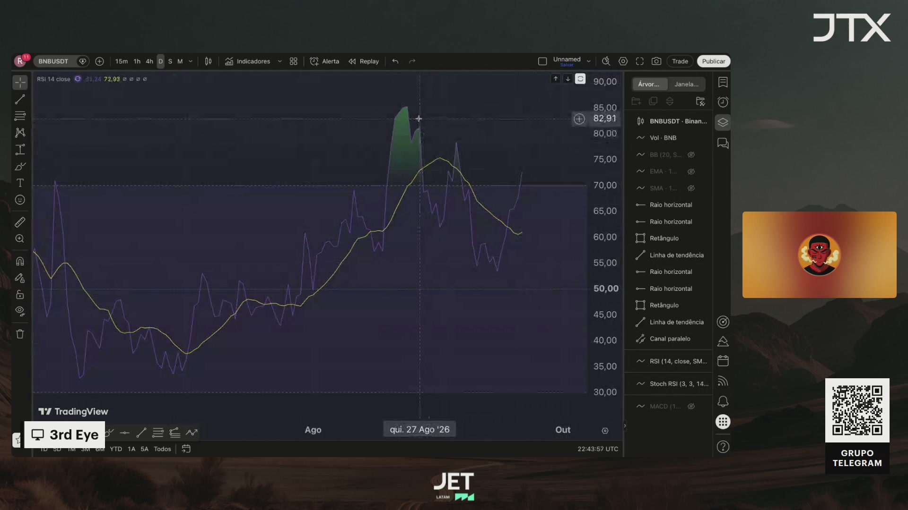Open the patterns drawing tool
The height and width of the screenshot is (510, 908).
20,133
